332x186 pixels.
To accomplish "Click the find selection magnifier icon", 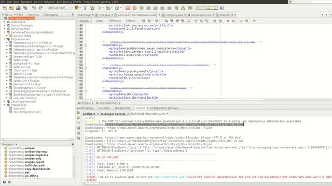I will 167,21.
